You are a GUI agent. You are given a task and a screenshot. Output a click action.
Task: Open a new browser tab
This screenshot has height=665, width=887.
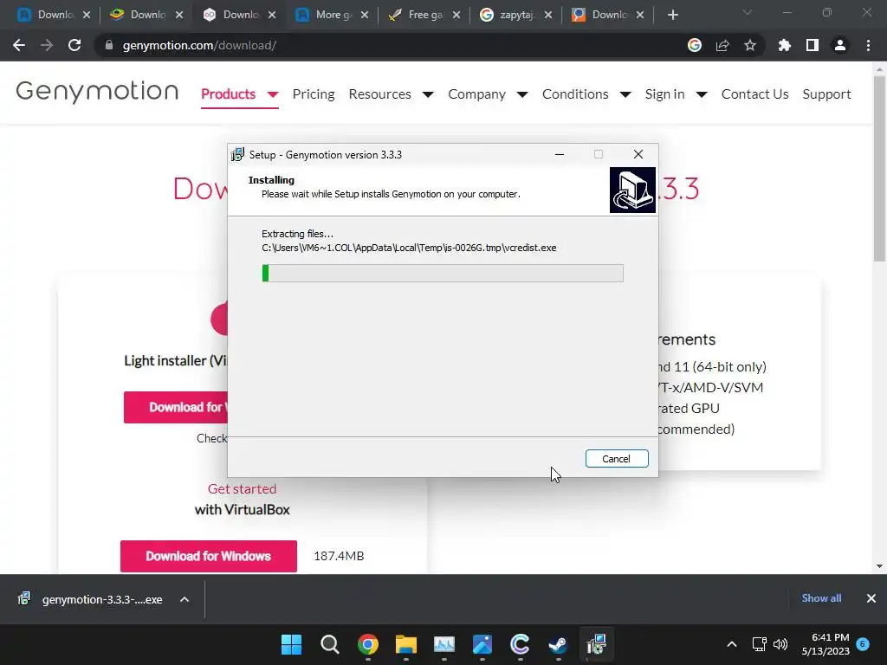672,15
